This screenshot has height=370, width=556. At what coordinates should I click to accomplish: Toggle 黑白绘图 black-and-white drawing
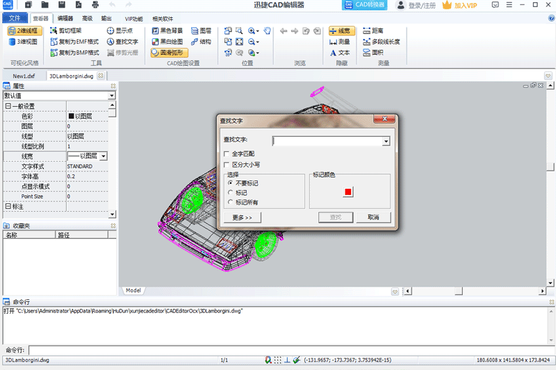[x=167, y=42]
